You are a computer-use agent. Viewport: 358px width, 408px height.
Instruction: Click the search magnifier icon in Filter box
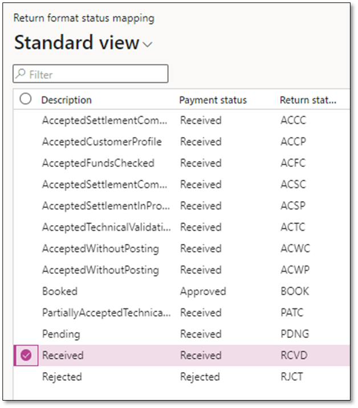[22, 74]
